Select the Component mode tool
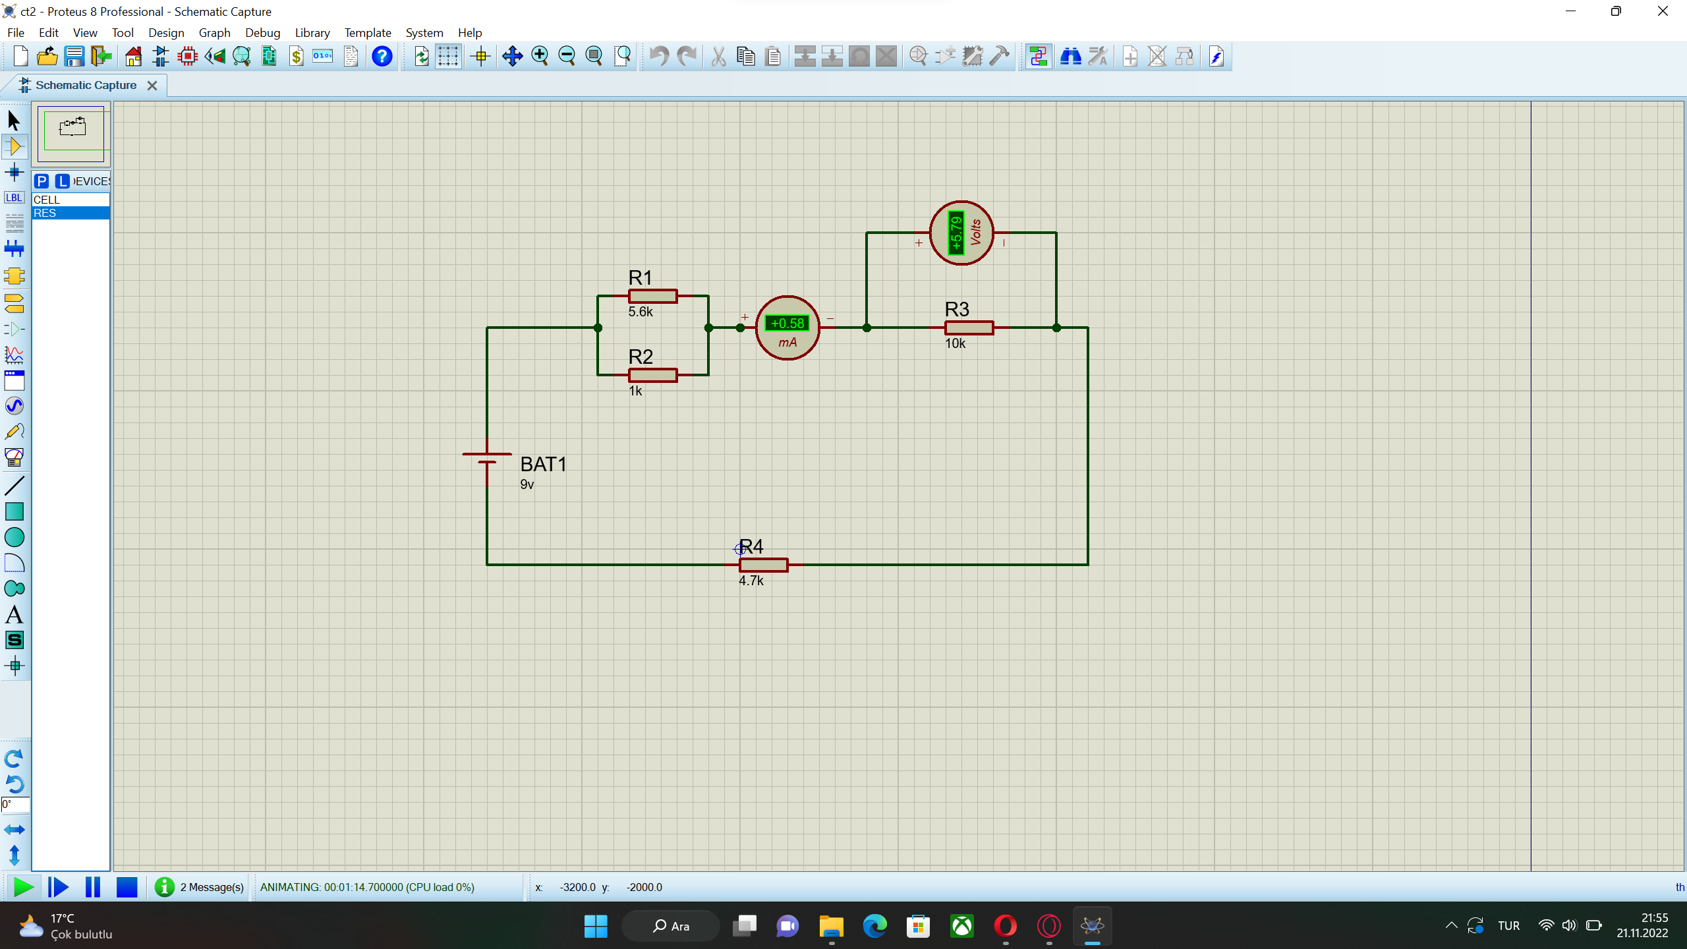1687x949 pixels. (14, 146)
